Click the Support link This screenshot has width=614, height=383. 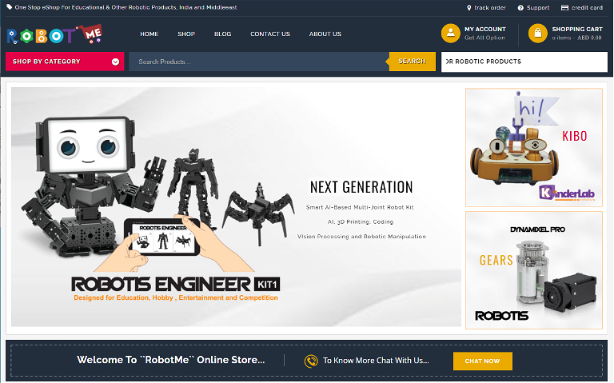click(x=538, y=8)
